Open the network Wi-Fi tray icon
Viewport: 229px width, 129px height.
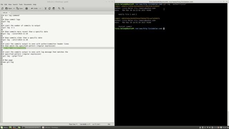(x=208, y=128)
